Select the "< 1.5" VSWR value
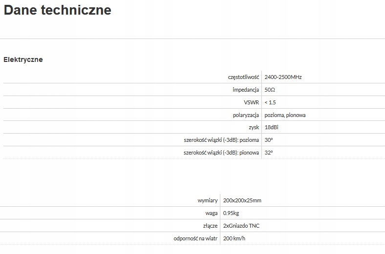Image resolution: width=385 pixels, height=254 pixels. pyautogui.click(x=270, y=102)
